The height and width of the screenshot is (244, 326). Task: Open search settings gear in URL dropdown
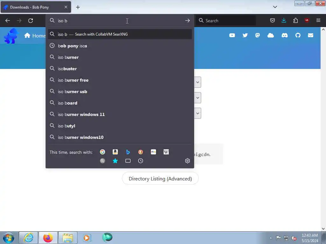pyautogui.click(x=187, y=161)
